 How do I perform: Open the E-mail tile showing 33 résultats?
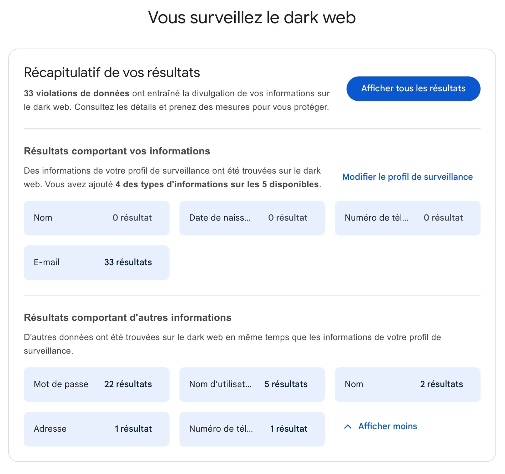(x=96, y=262)
